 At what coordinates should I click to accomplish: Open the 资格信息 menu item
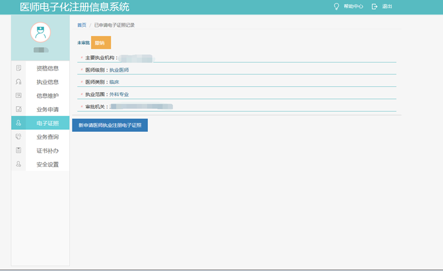47,68
